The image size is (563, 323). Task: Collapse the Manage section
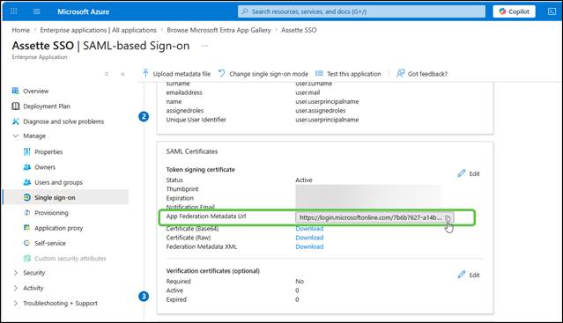[x=16, y=136]
